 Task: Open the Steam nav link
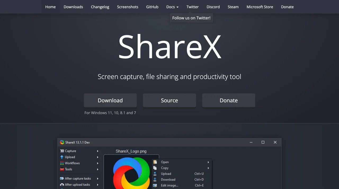point(233,7)
